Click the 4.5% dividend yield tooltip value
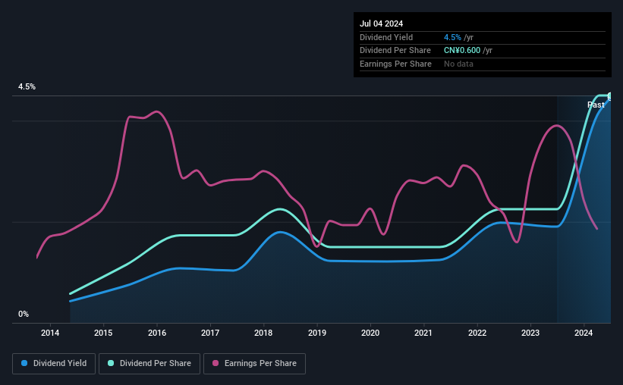Screen dimensions: 623x385 (x=452, y=37)
